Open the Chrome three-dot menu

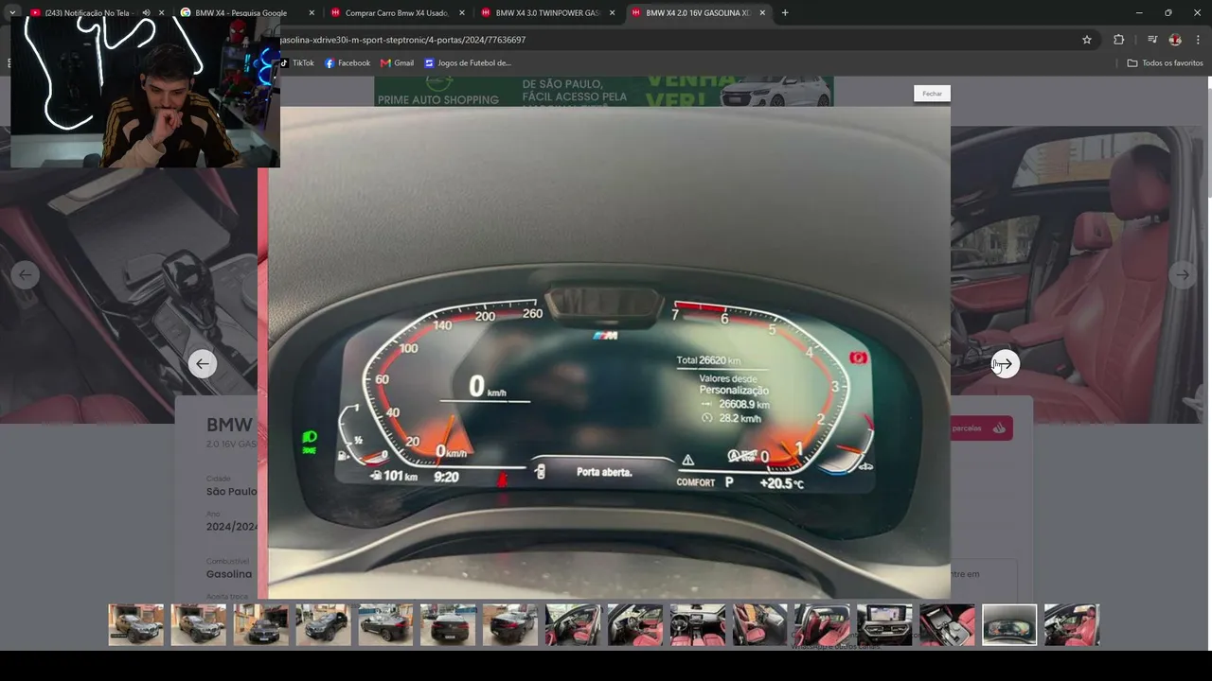(1199, 40)
